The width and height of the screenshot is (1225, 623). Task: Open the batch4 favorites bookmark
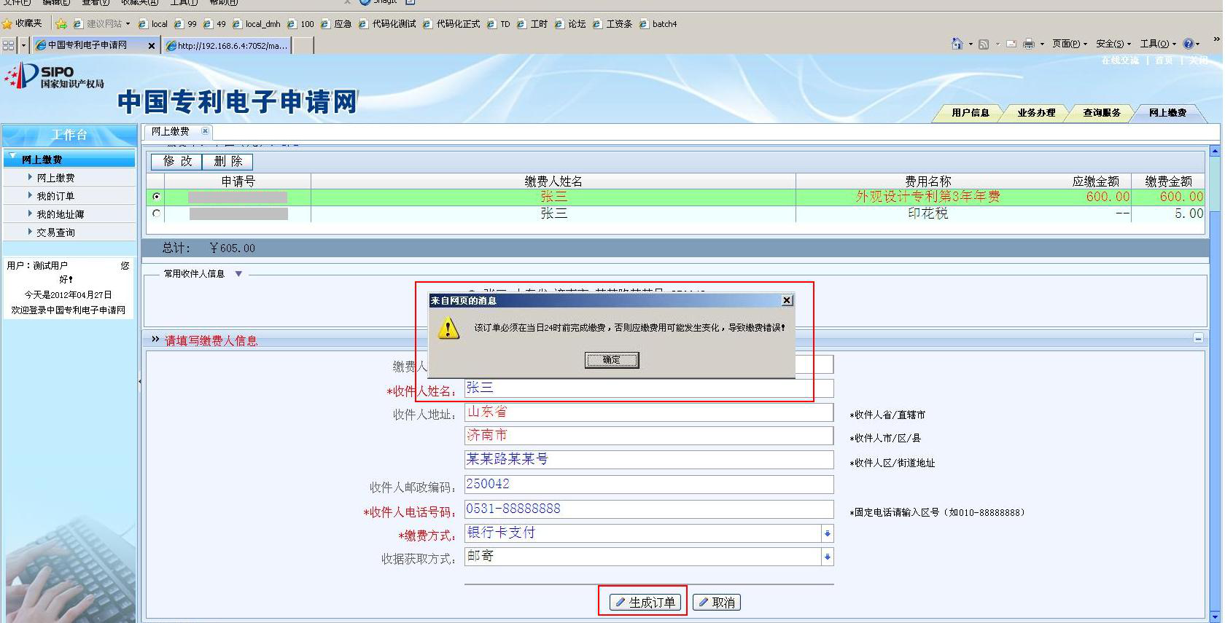(x=658, y=24)
